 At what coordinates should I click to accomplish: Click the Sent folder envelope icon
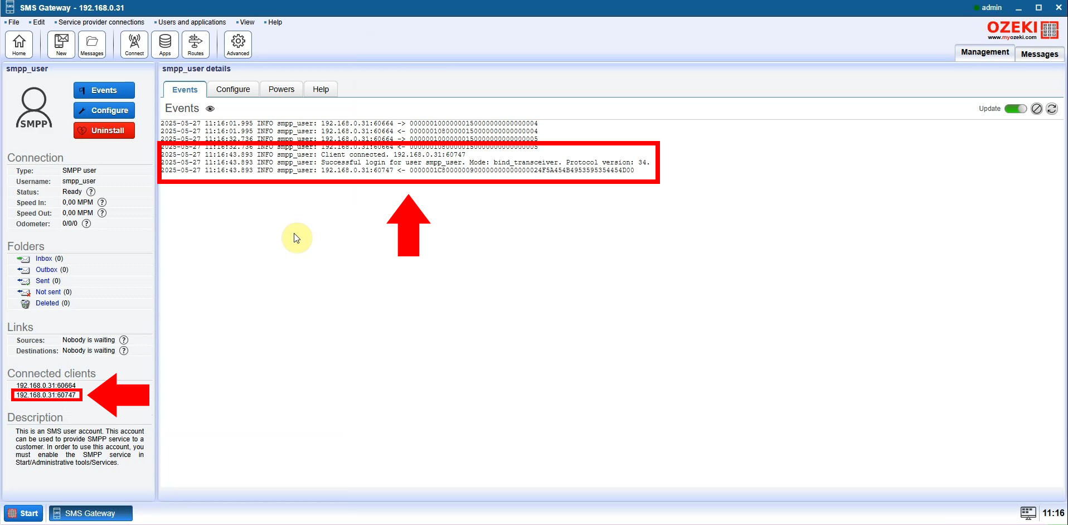23,281
